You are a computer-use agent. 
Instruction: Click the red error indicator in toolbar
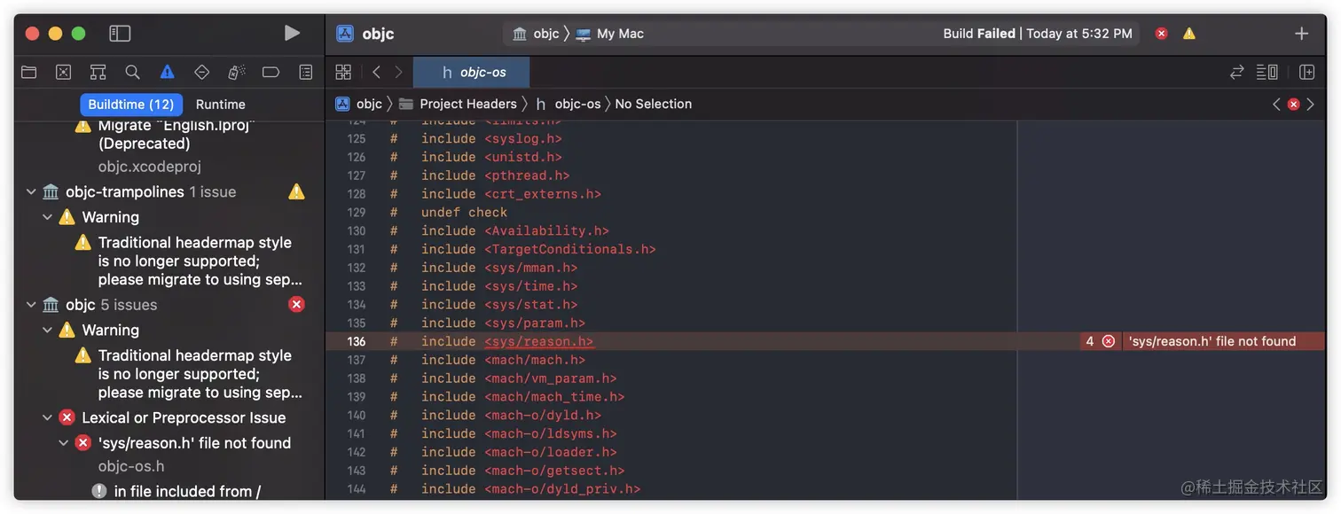(x=1161, y=34)
